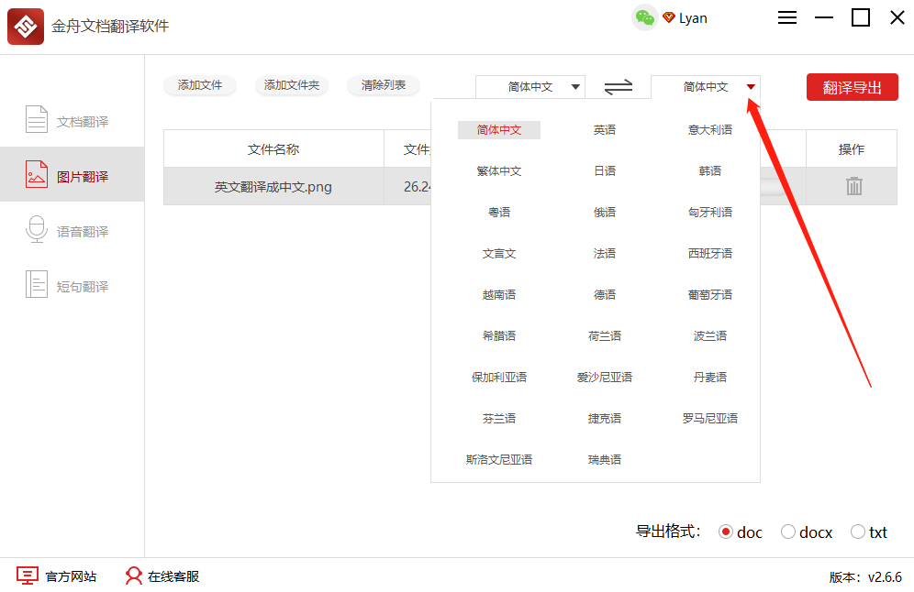Choose 爱沙尼亚语 from the language list

click(x=605, y=378)
